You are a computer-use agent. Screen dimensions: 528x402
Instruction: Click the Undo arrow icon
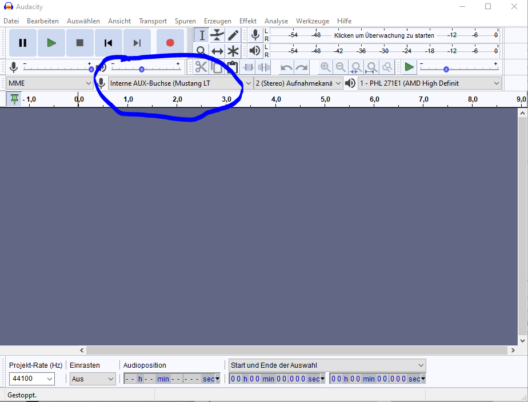click(286, 67)
